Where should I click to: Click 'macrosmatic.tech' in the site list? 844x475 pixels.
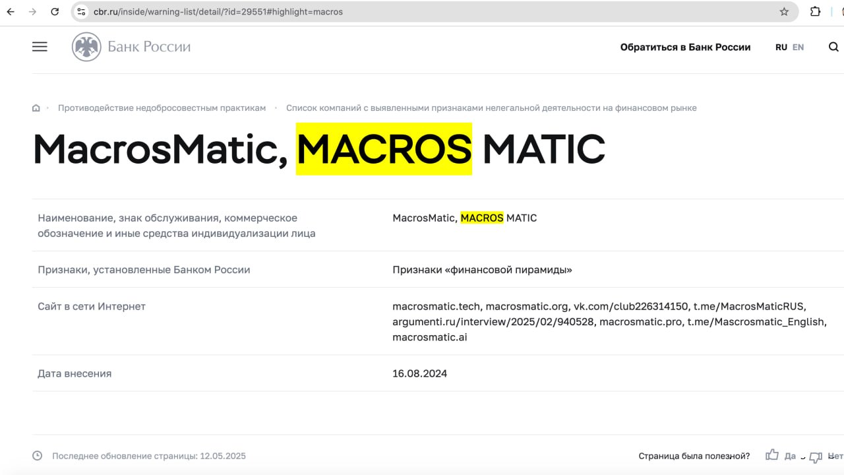(x=436, y=306)
